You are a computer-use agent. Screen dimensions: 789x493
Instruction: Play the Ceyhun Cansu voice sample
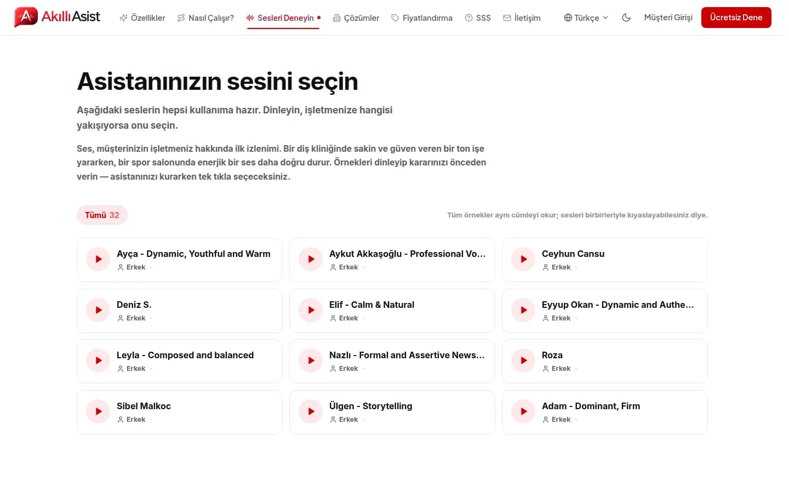pyautogui.click(x=524, y=259)
